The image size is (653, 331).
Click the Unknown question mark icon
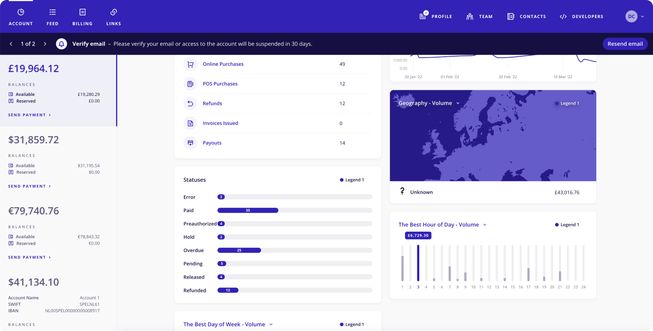click(x=402, y=192)
